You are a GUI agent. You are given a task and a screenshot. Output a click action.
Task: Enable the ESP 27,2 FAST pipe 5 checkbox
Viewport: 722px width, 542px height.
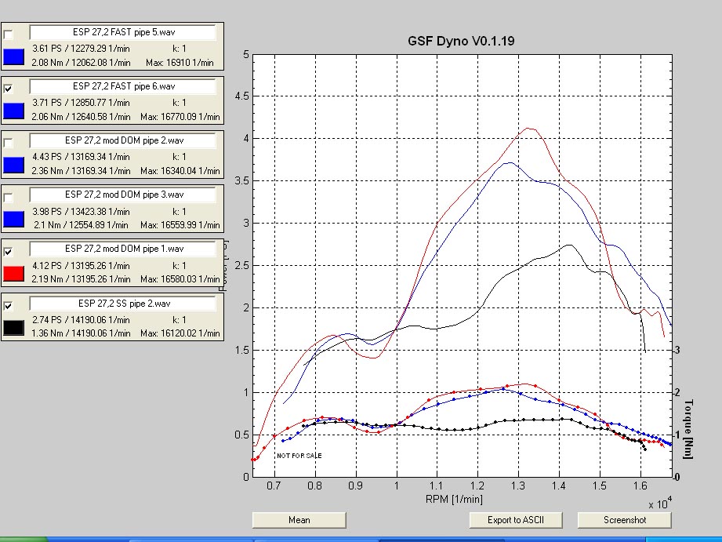[9, 35]
